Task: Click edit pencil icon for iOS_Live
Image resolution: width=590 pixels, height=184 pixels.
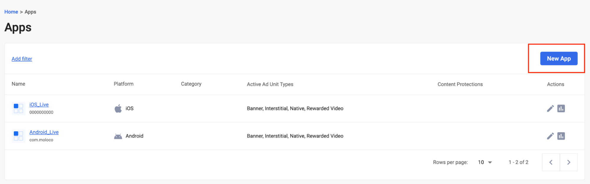Action: [x=550, y=109]
